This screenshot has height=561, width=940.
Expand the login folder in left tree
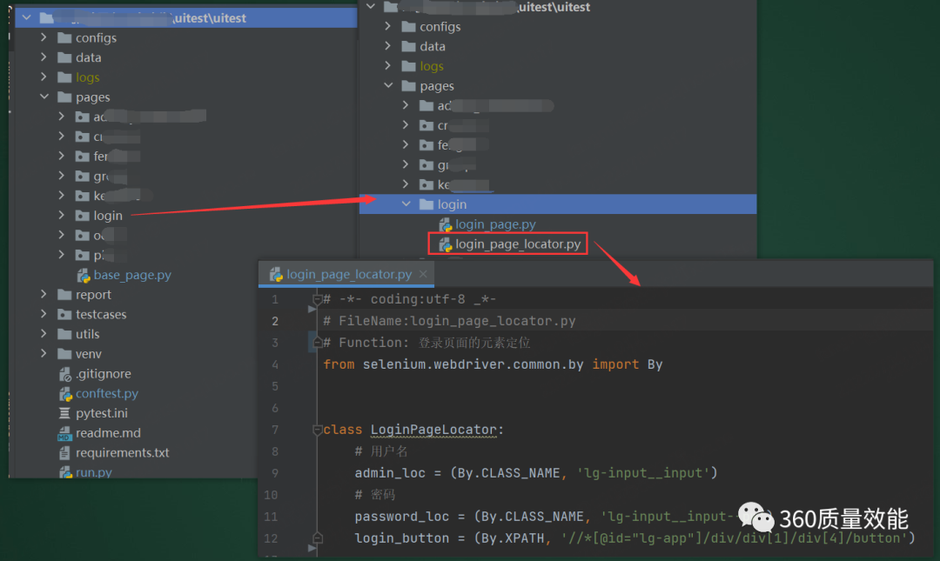(x=61, y=215)
